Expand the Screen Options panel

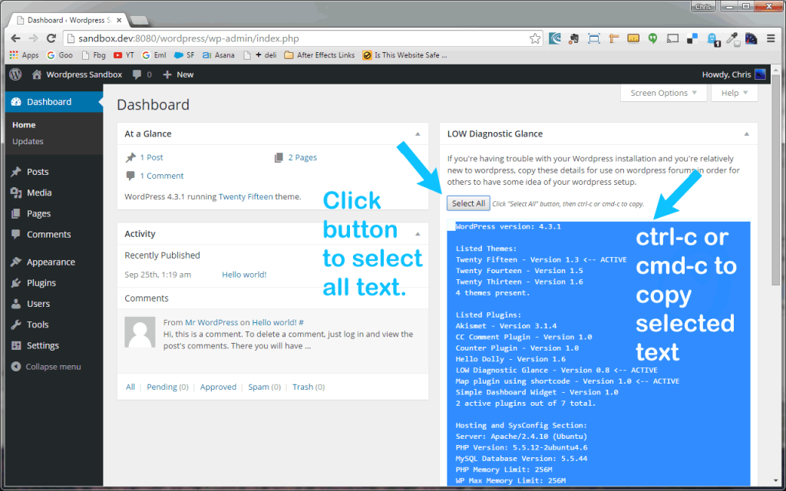coord(664,93)
